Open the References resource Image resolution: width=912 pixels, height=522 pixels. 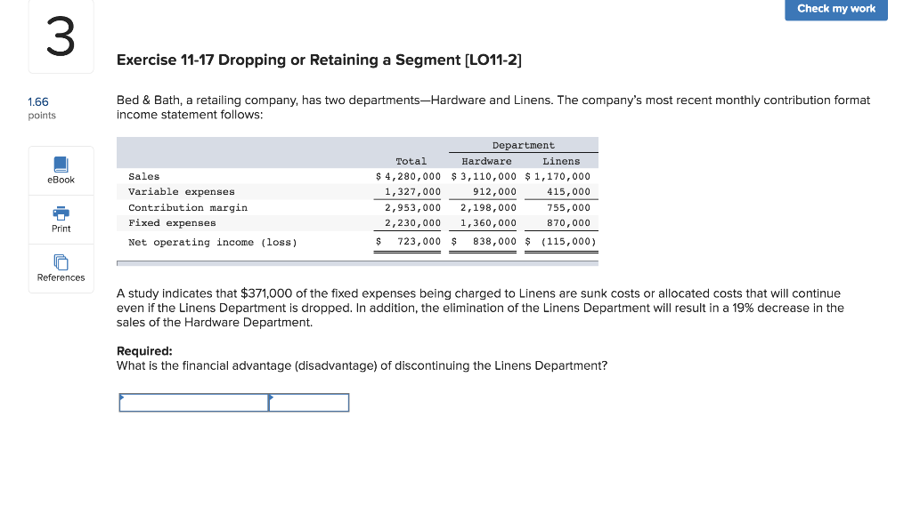(61, 269)
